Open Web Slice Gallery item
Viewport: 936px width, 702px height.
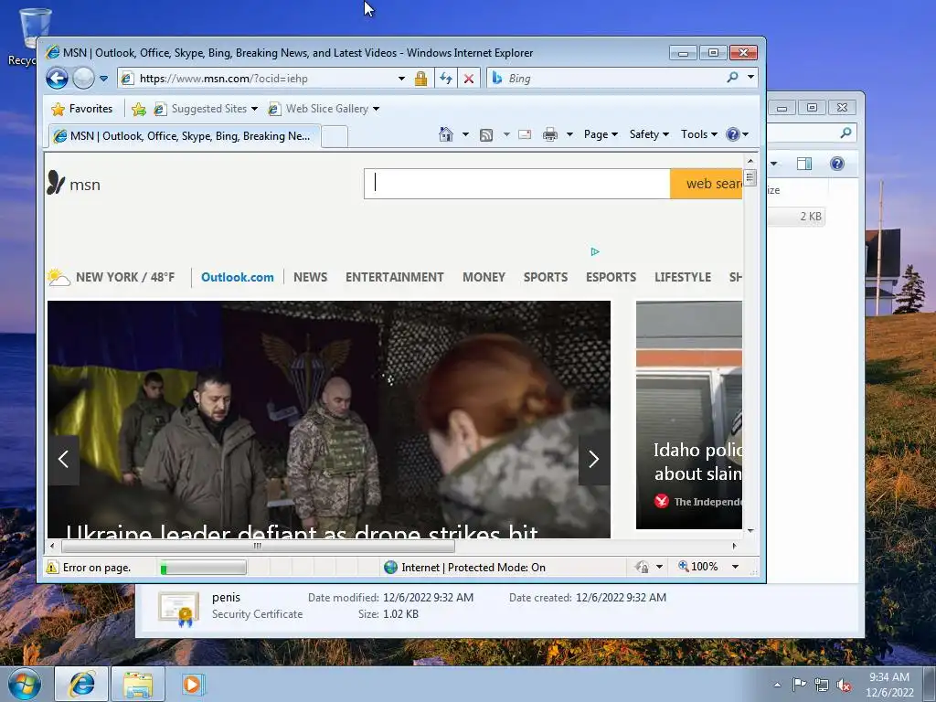[x=319, y=109]
